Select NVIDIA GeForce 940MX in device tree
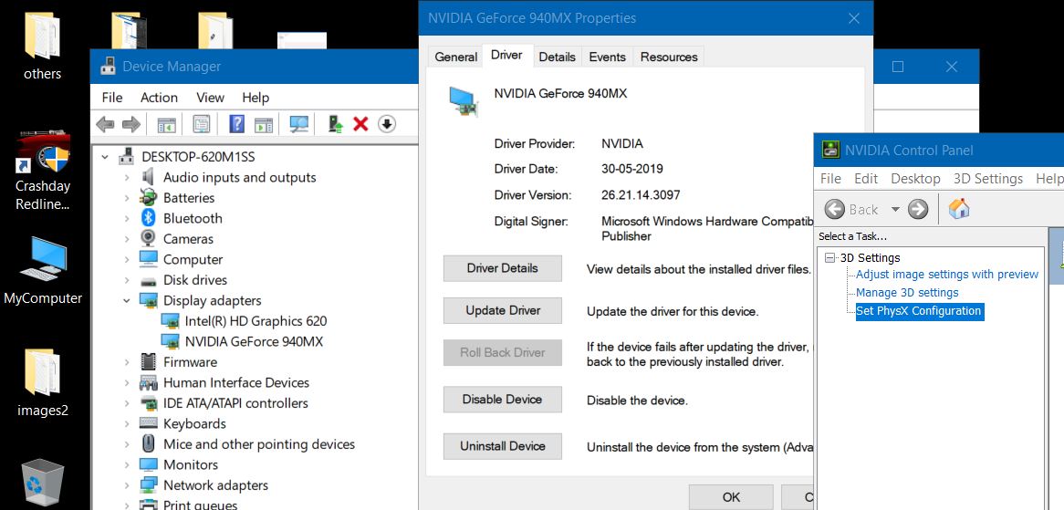The width and height of the screenshot is (1064, 510). pos(254,341)
